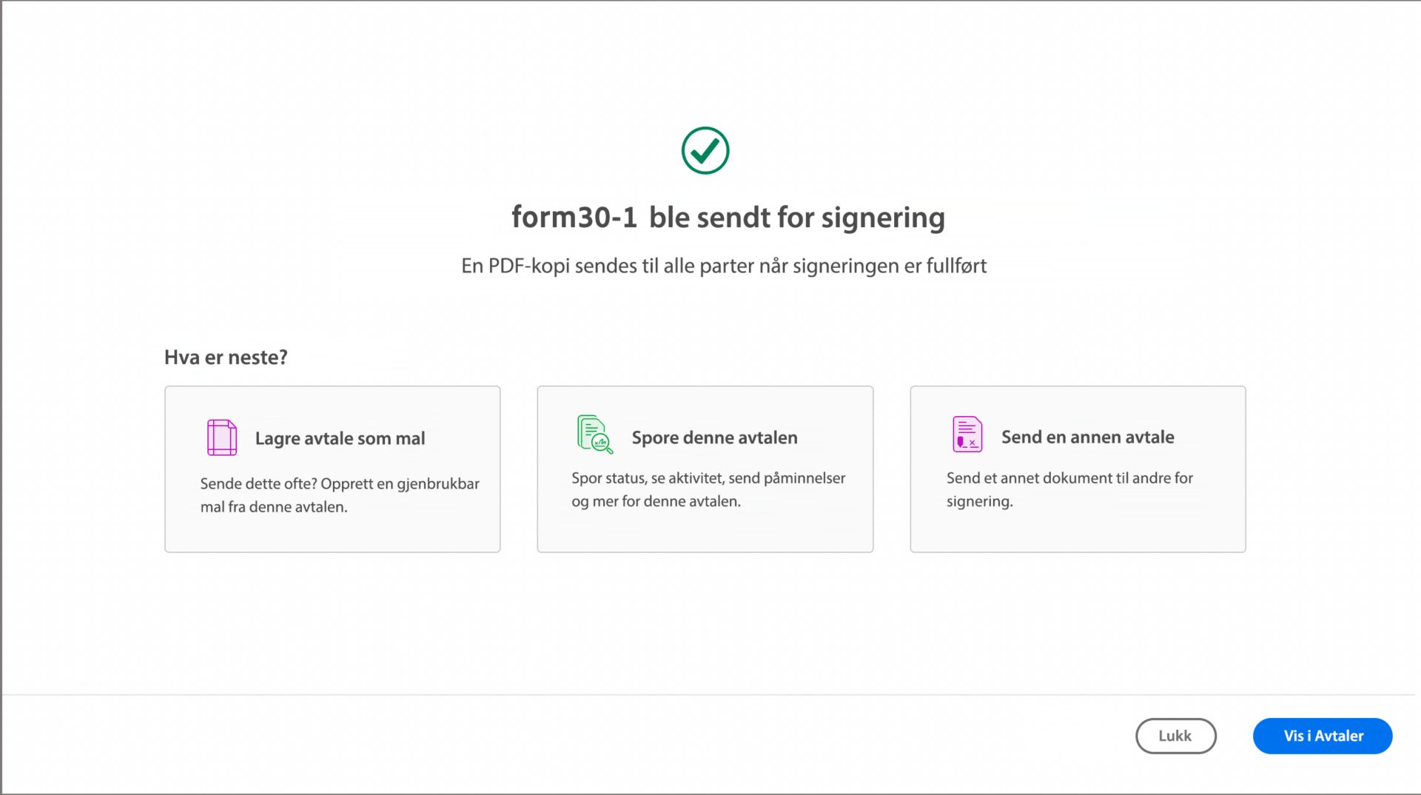Open the Send en annen avtale card
Viewport: 1421px width, 795px height.
pyautogui.click(x=1077, y=469)
